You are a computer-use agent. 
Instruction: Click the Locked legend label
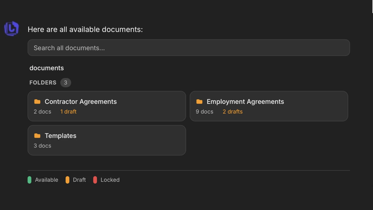pyautogui.click(x=110, y=180)
